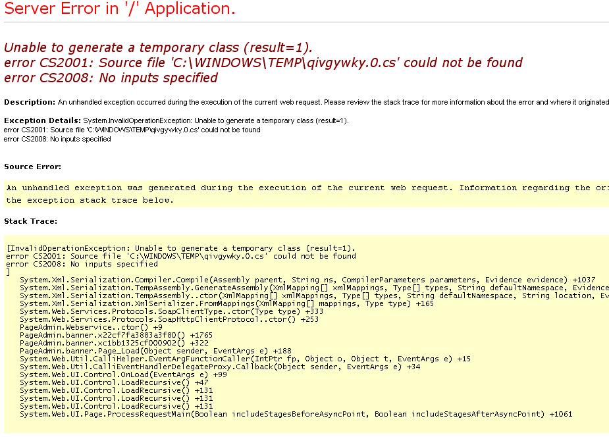The image size is (609, 437).
Task: Click the red italic "Unable to generate a temporary class" heading
Action: [x=158, y=47]
